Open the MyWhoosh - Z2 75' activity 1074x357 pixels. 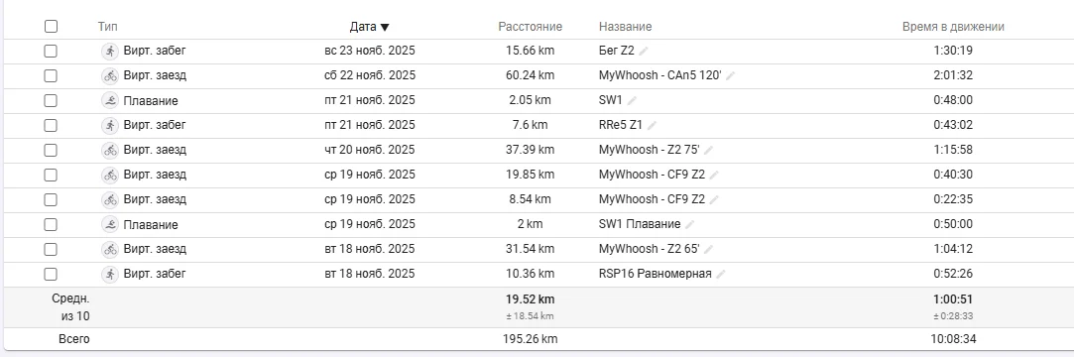650,150
